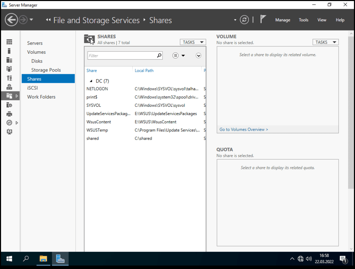
Task: Select the NETLOGON share row
Action: point(145,89)
